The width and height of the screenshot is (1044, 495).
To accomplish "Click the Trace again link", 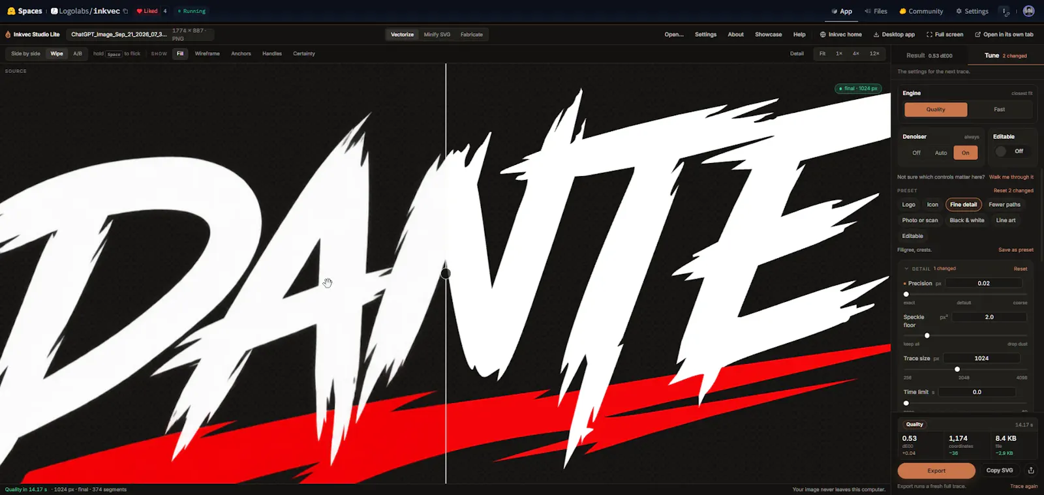I will 1024,487.
